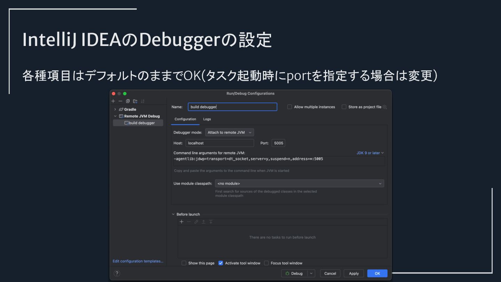Create new configuration folder icon
The image size is (501, 282).
point(135,101)
